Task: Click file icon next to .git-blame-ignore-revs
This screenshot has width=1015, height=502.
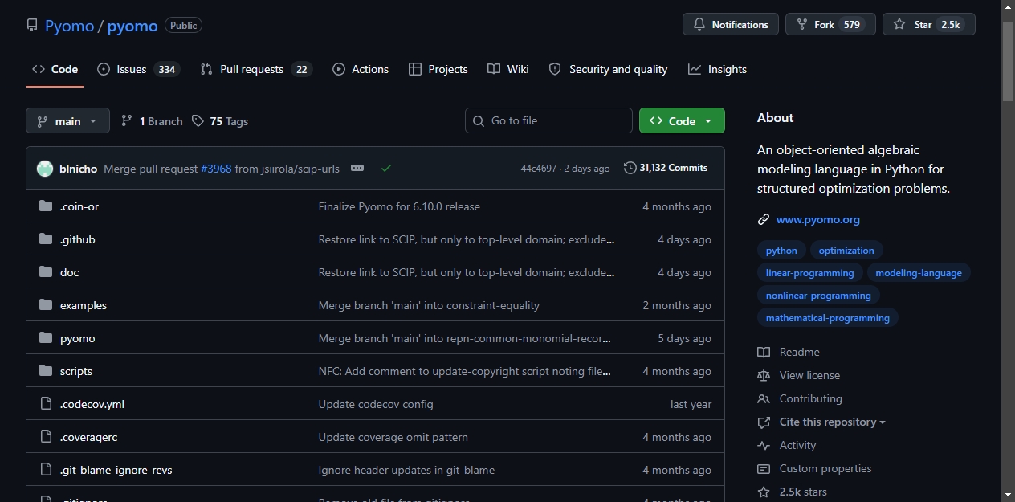Action: [x=46, y=470]
